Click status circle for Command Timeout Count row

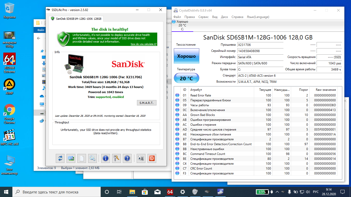click(177, 154)
